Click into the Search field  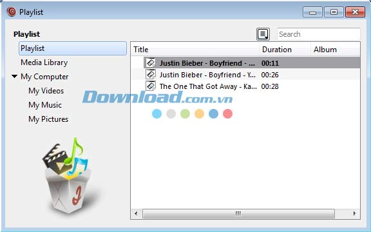pyautogui.click(x=318, y=34)
